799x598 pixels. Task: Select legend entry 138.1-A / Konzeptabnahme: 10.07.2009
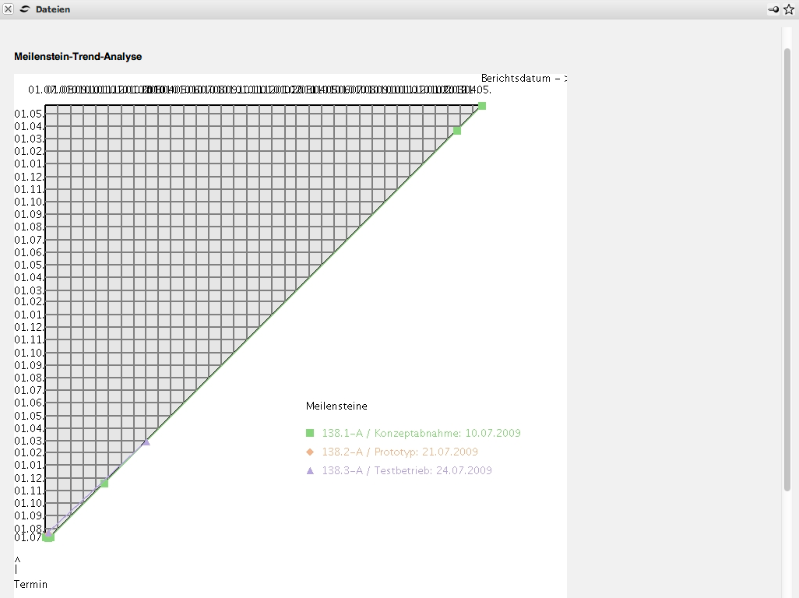[421, 433]
